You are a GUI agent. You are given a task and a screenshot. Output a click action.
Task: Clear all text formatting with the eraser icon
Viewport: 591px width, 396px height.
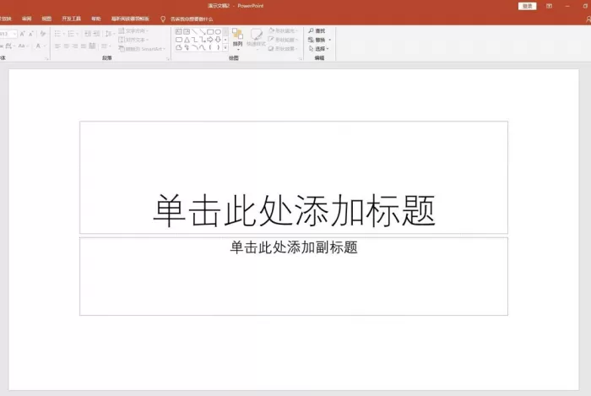(43, 34)
